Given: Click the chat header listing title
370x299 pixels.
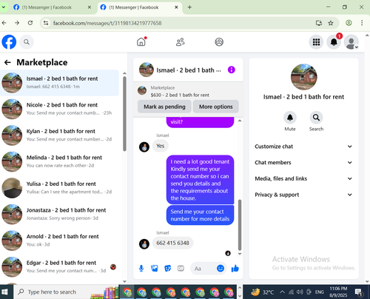Looking at the screenshot, I should click(189, 70).
